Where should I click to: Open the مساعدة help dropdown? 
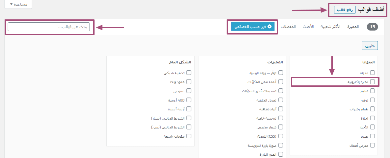coord(18,5)
